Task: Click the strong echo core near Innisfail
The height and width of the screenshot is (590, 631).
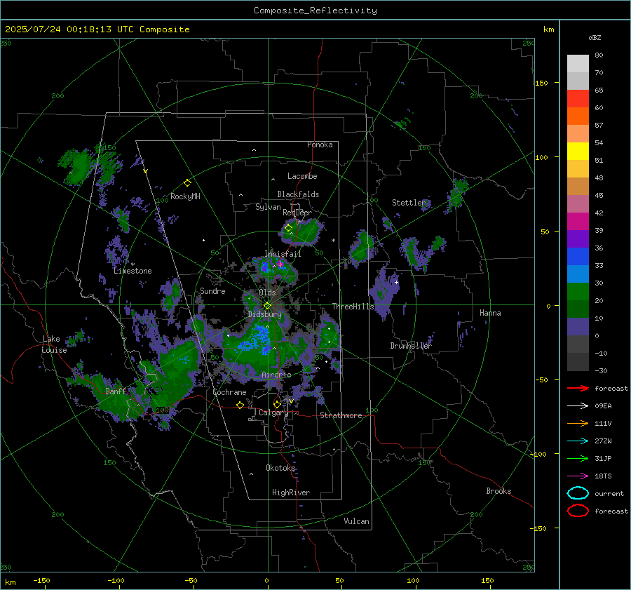Action: (x=280, y=264)
